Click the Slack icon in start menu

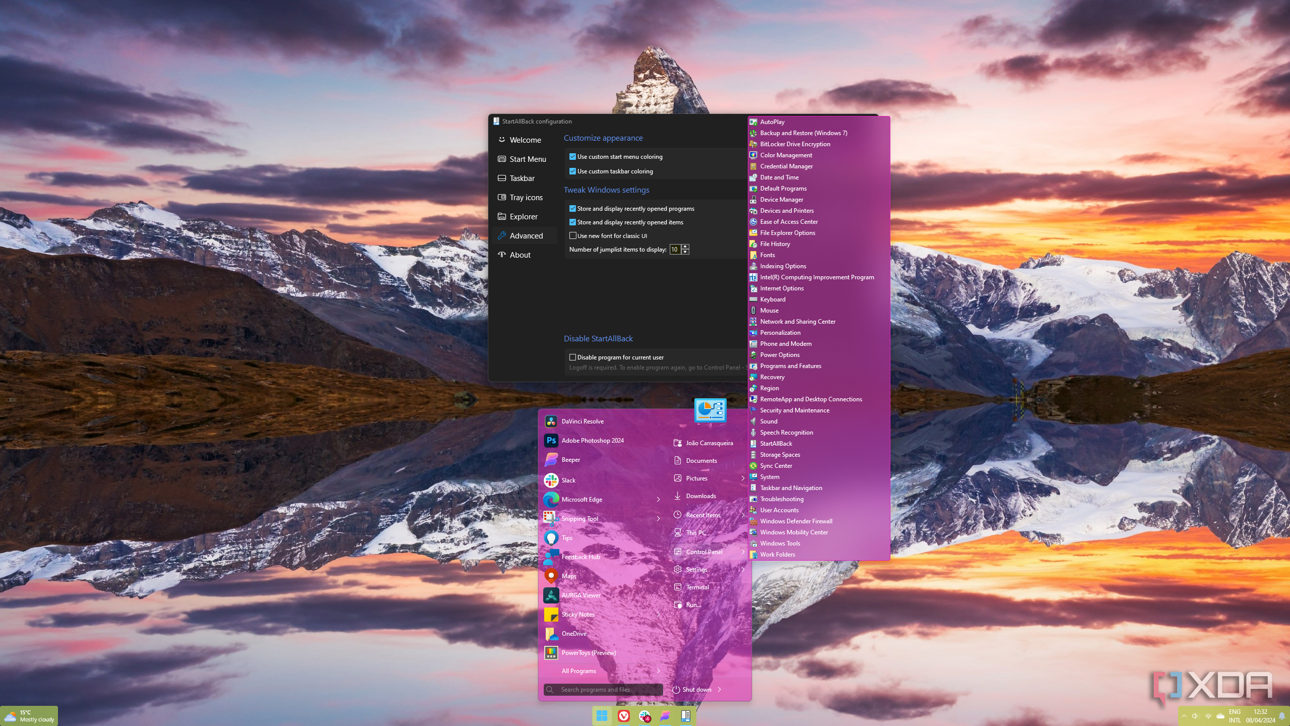[551, 480]
